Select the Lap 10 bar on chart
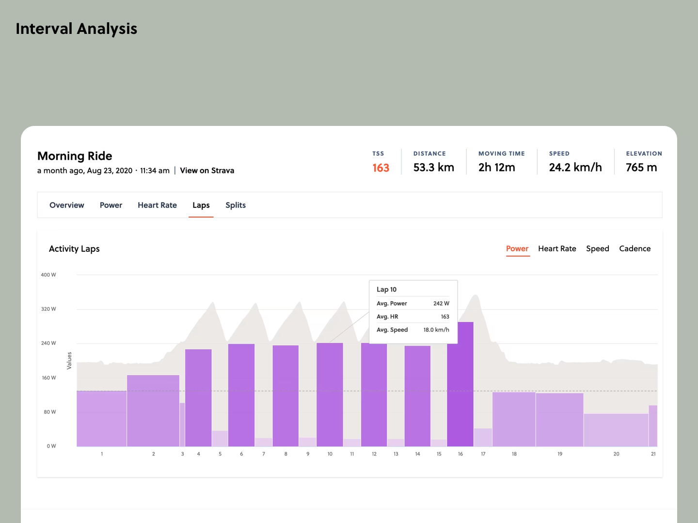The image size is (698, 523). click(x=330, y=395)
